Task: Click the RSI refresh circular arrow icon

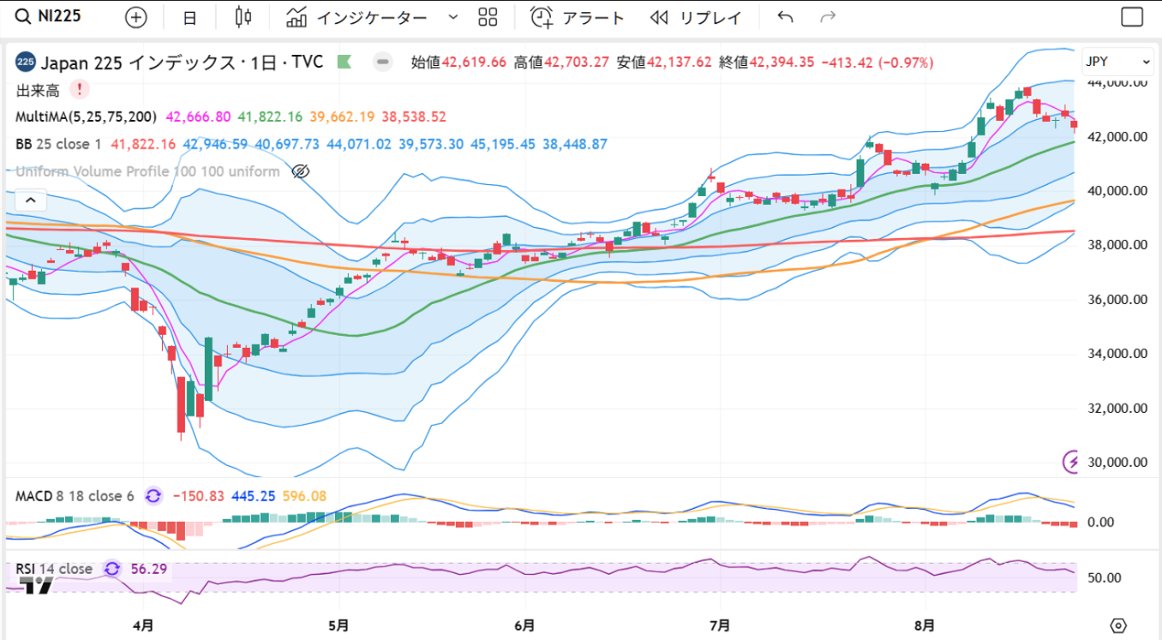Action: 112,569
